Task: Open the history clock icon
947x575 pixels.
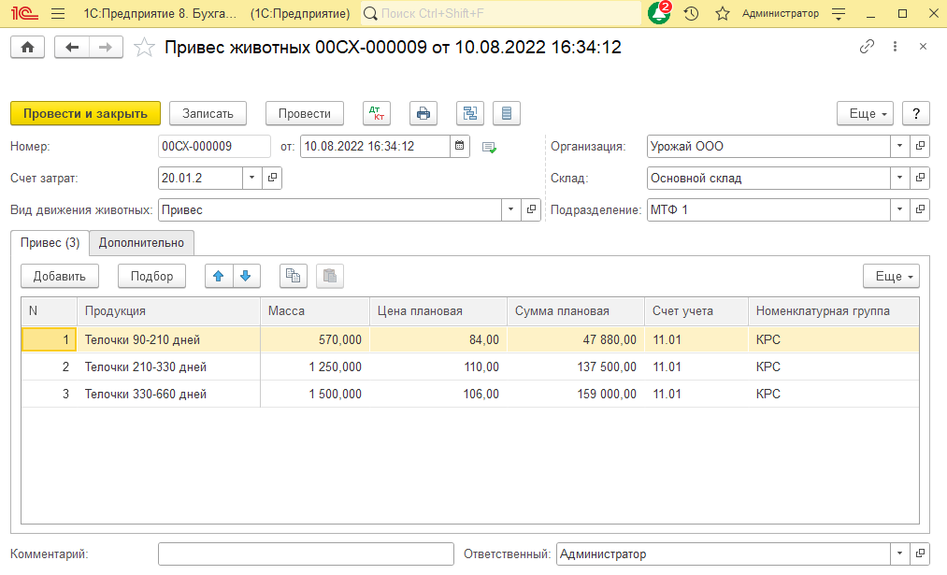Action: point(691,14)
